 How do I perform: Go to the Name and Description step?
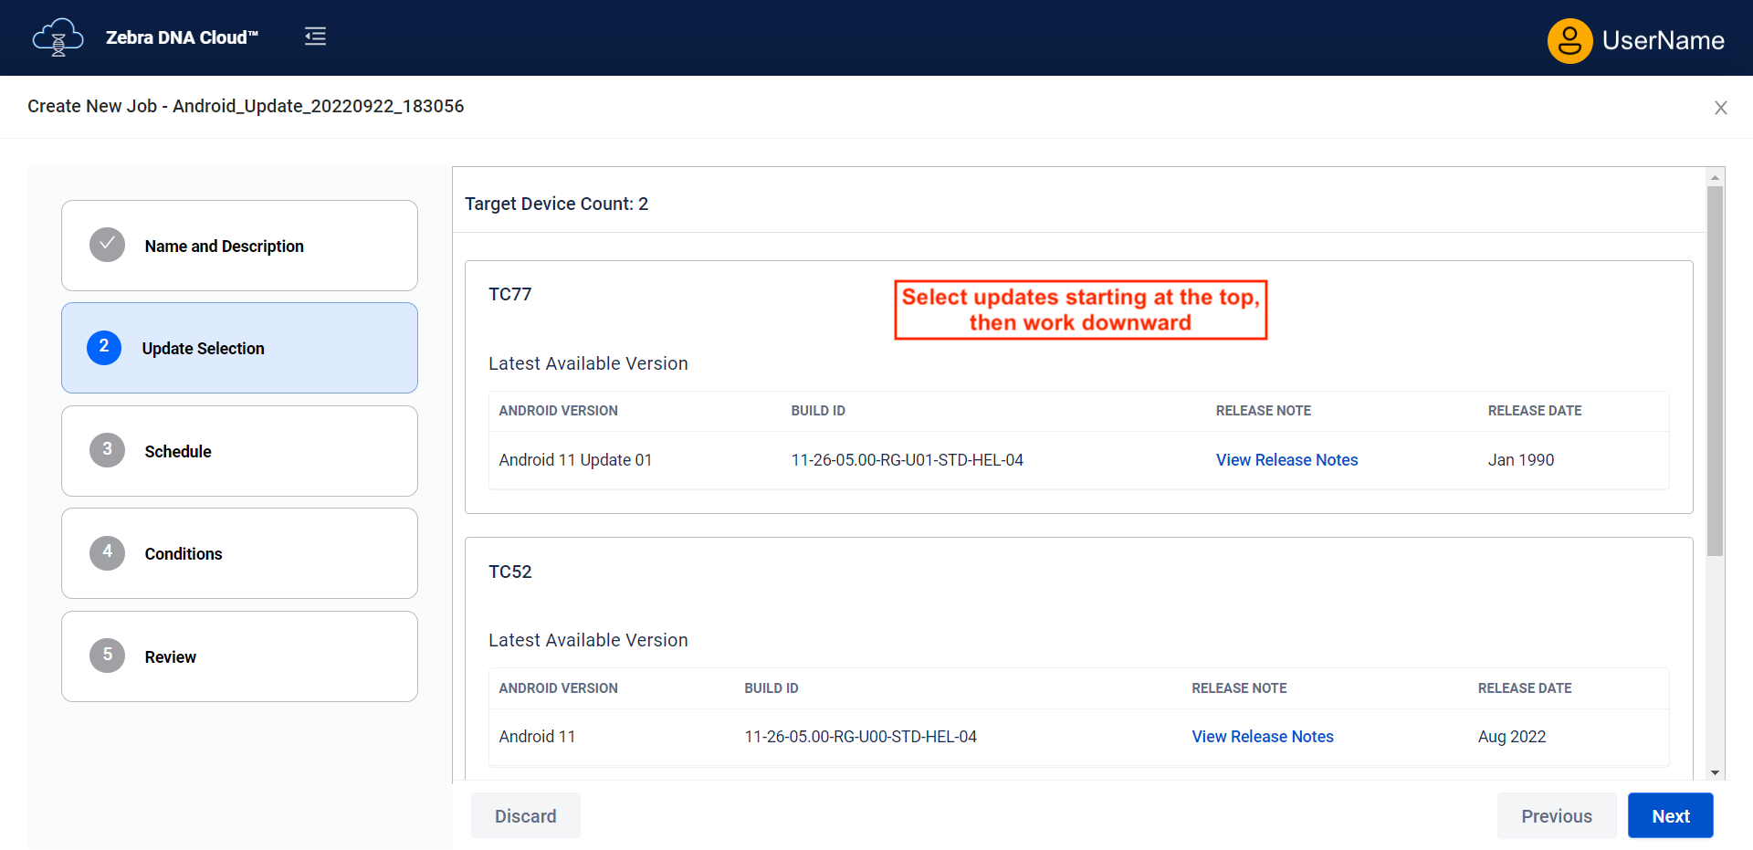click(x=224, y=247)
